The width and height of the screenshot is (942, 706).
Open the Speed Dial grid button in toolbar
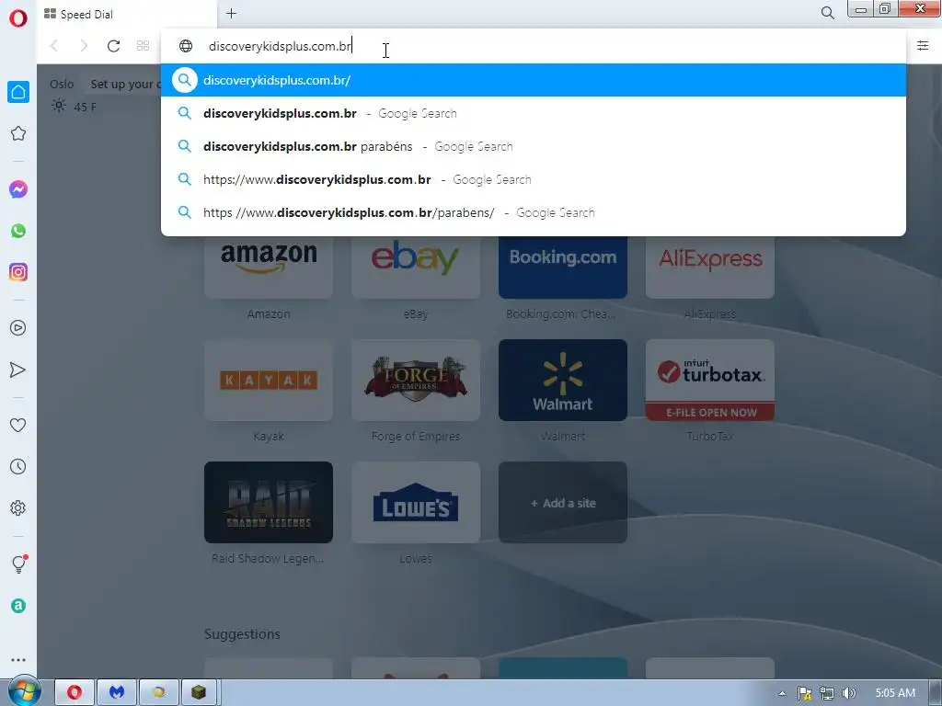coord(143,46)
